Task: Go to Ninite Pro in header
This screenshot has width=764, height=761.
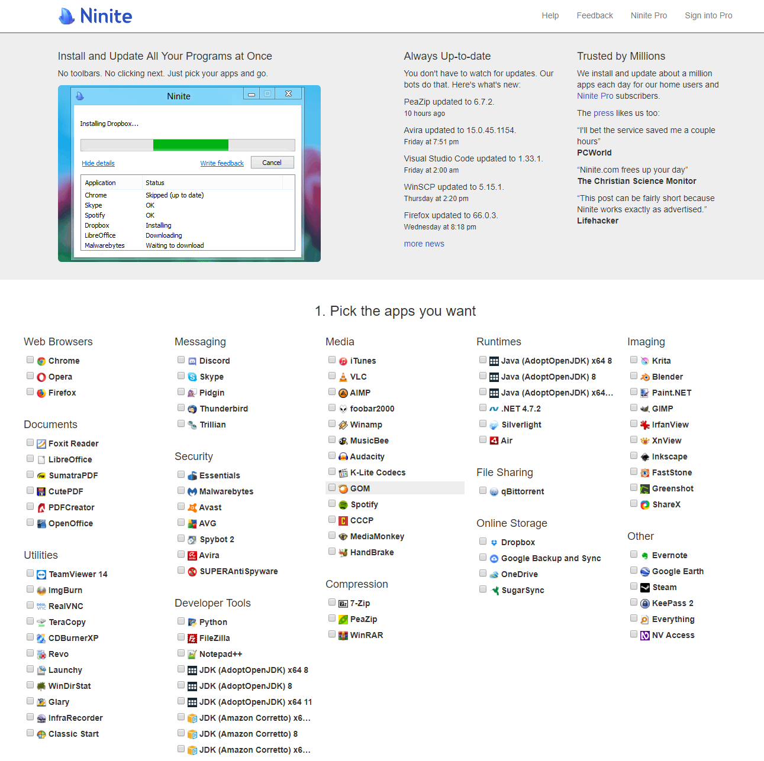Action: [649, 16]
